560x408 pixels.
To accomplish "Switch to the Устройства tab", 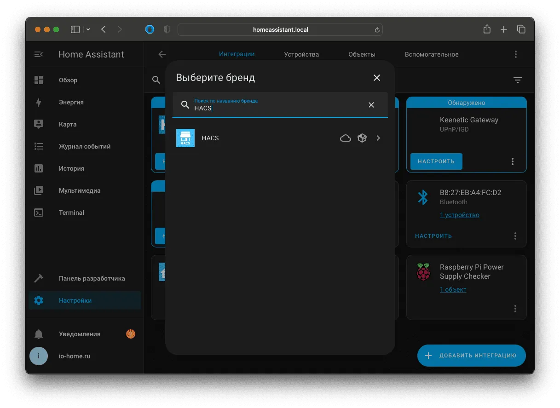I will coord(301,54).
